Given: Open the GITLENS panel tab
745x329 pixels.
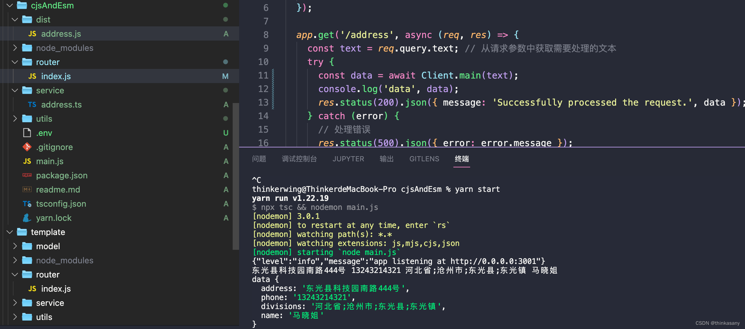Looking at the screenshot, I should pos(424,159).
